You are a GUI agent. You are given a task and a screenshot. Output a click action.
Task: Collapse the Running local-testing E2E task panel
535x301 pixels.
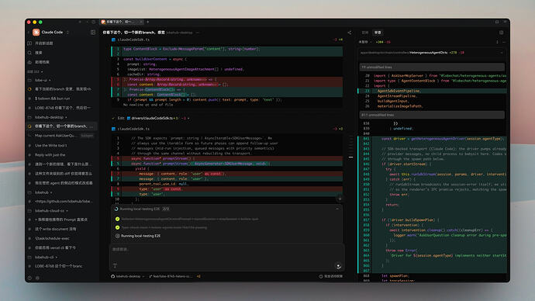tap(337, 209)
